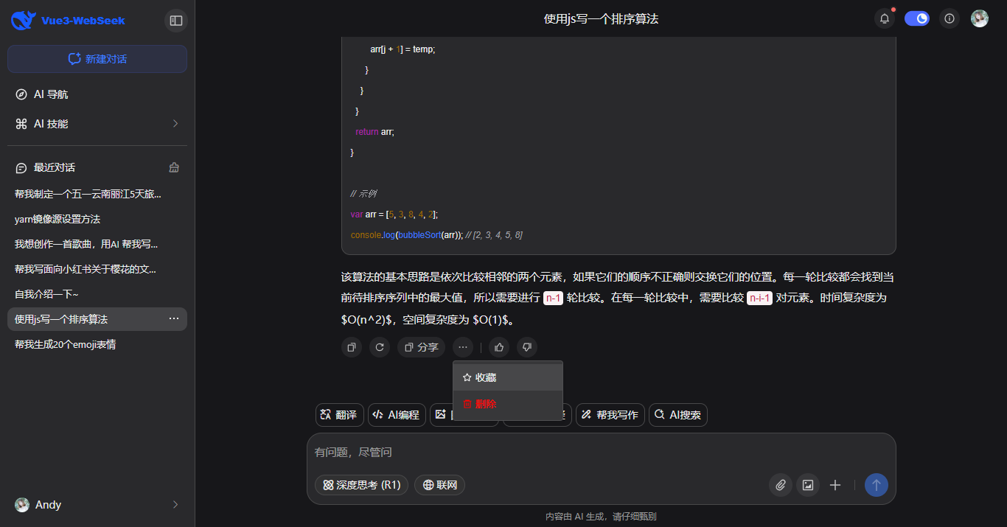Expand the AI 技能 section
1007x527 pixels.
pyautogui.click(x=97, y=124)
